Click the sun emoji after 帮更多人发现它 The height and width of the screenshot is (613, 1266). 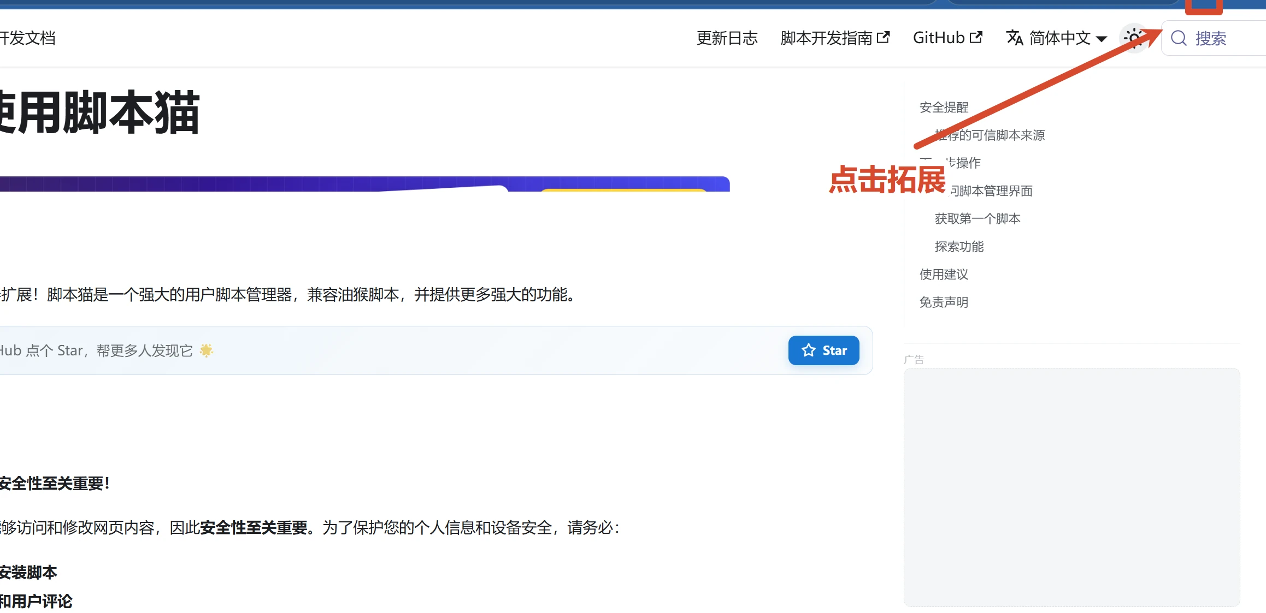[x=207, y=350]
